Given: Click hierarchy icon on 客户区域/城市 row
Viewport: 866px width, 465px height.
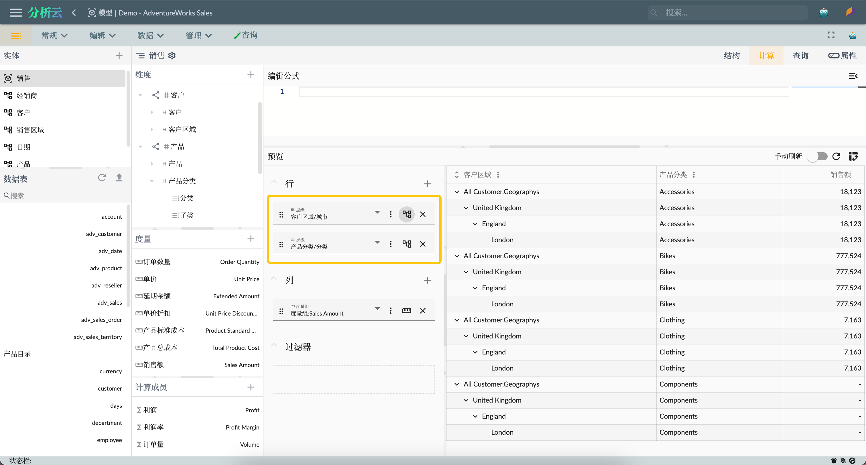Looking at the screenshot, I should [406, 214].
